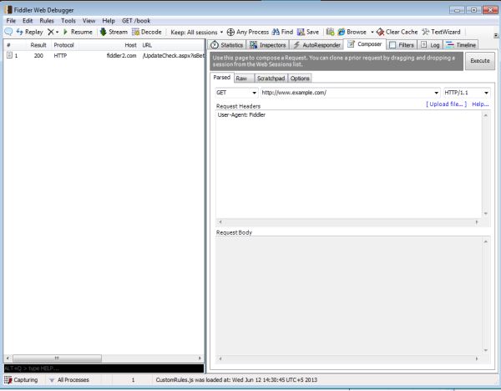
Task: Switch to the Statistics tab
Action: [x=227, y=45]
